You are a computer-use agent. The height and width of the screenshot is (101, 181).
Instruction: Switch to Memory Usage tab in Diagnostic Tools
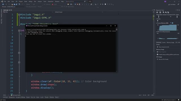point(170,42)
